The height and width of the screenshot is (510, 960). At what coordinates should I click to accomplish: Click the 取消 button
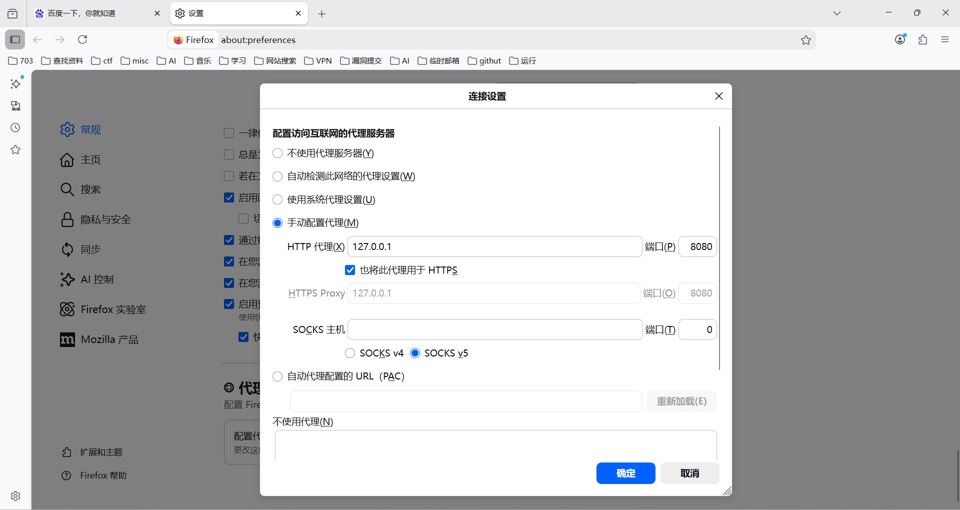[689, 473]
